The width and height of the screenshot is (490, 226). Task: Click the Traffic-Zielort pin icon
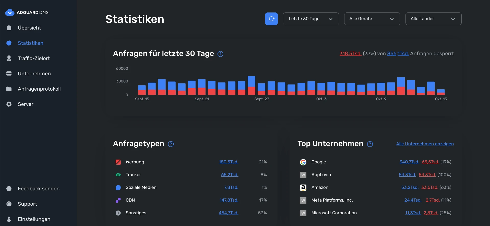coord(9,58)
